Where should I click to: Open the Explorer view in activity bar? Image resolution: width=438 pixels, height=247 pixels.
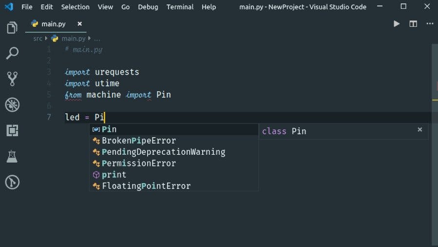pyautogui.click(x=12, y=28)
